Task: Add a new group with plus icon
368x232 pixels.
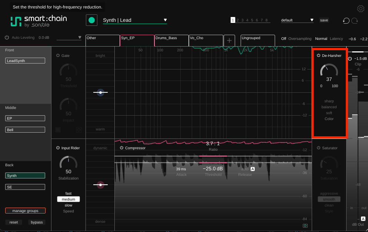Action: point(229,41)
